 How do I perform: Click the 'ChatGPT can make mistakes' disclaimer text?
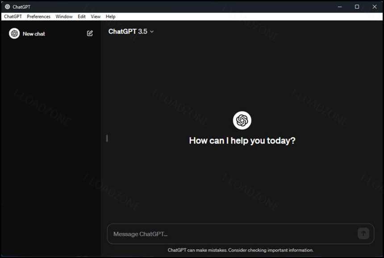click(x=241, y=250)
